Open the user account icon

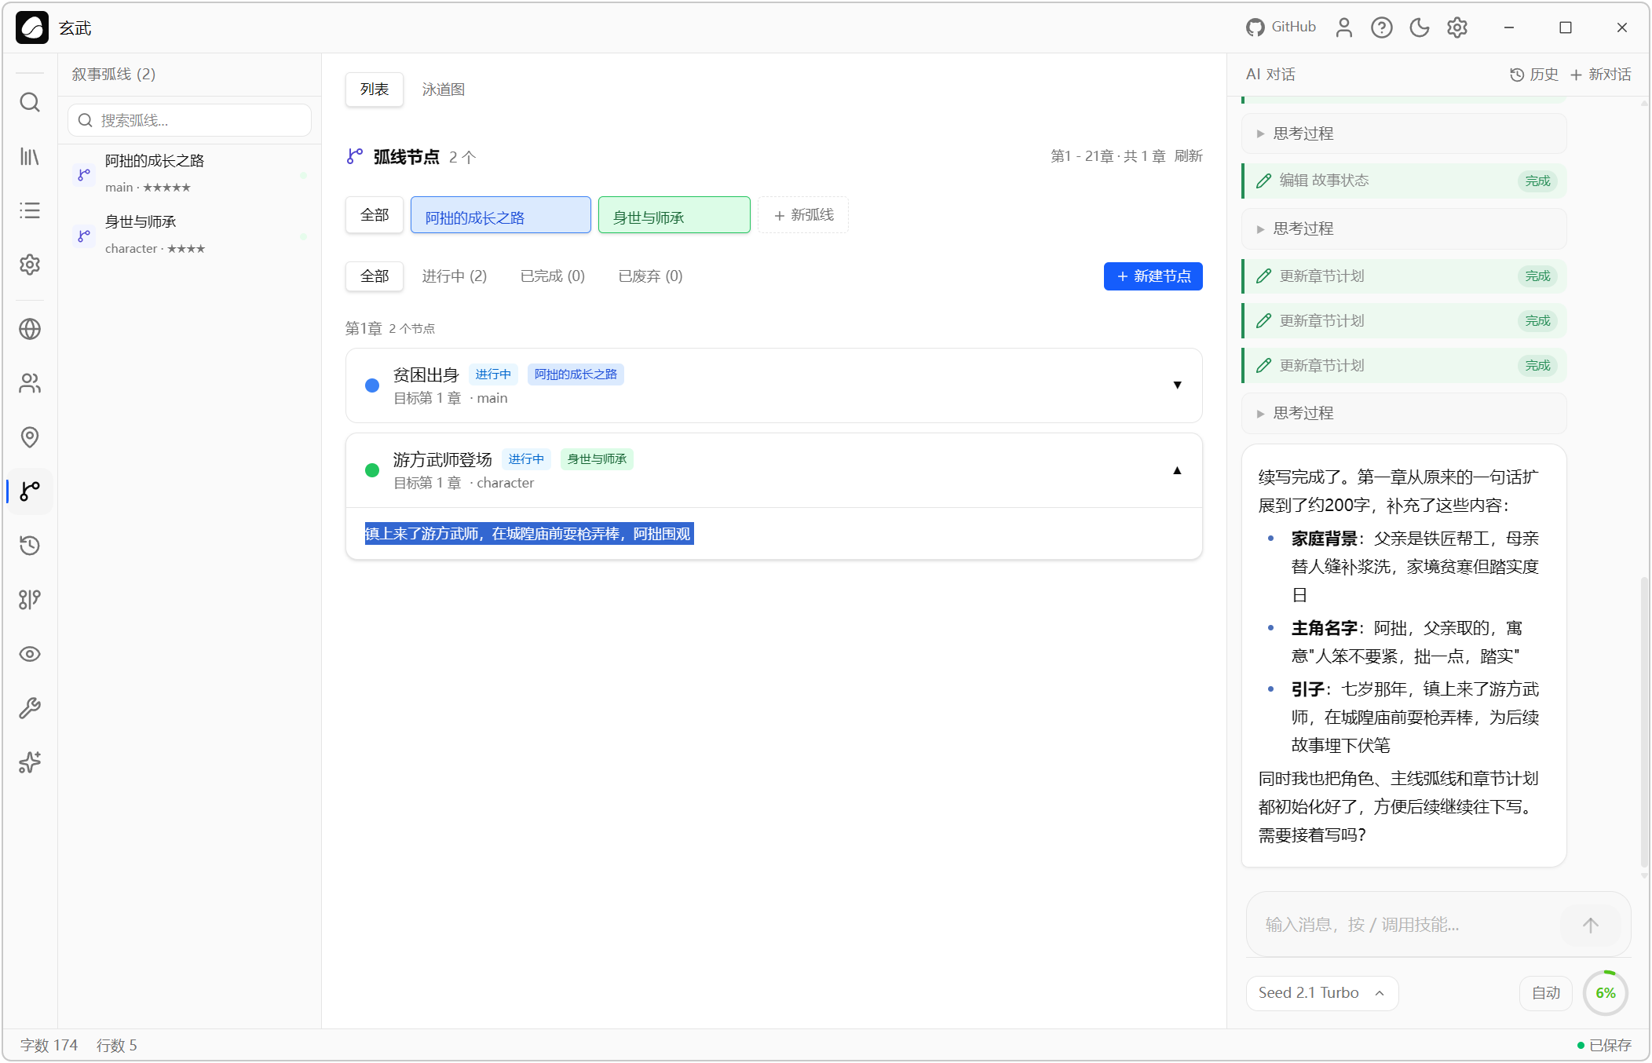(1344, 27)
